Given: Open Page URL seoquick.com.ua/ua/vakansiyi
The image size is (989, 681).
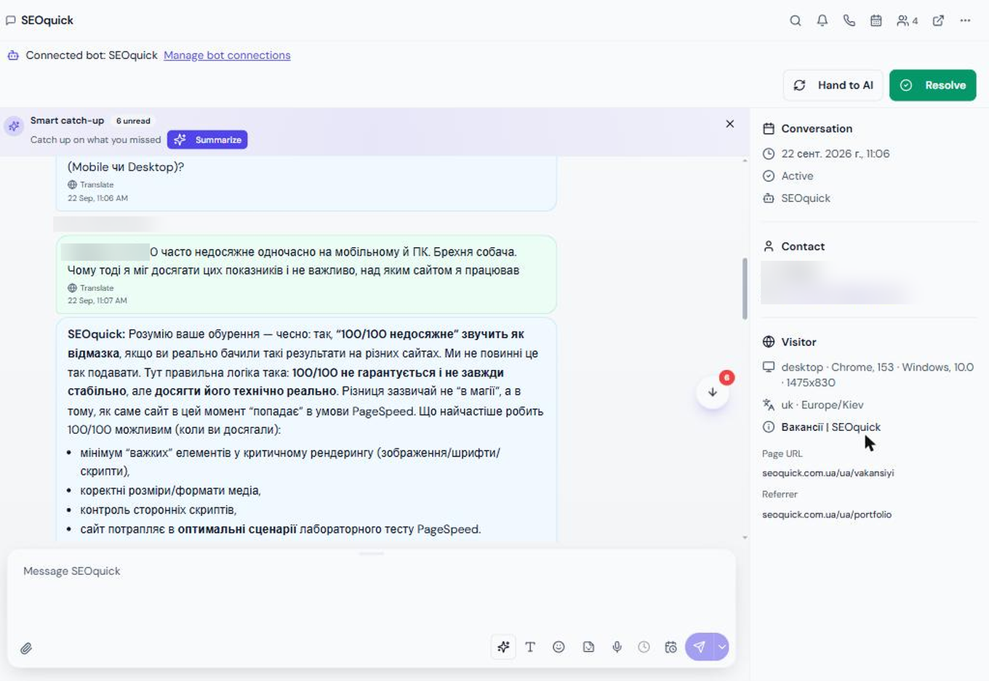Looking at the screenshot, I should [828, 473].
